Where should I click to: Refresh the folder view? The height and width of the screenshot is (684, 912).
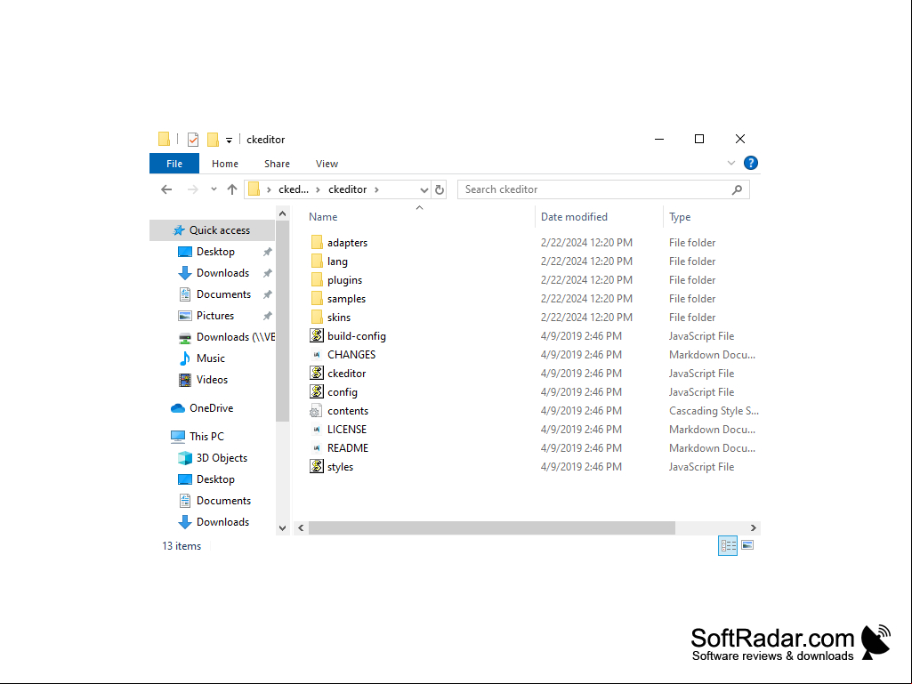tap(440, 189)
